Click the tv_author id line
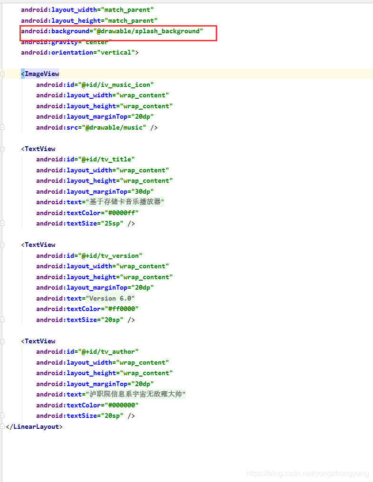Viewport: 373px width, 482px height. 87,352
